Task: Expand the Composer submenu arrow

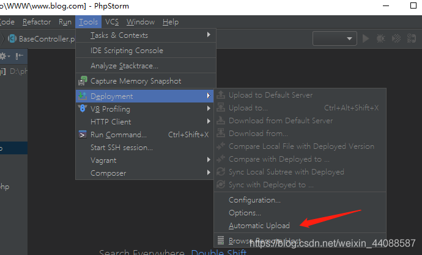Action: (x=209, y=173)
